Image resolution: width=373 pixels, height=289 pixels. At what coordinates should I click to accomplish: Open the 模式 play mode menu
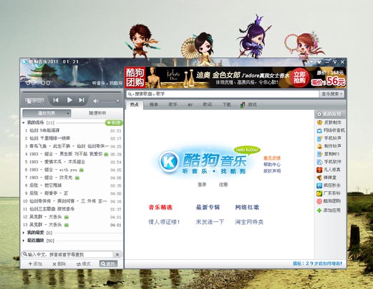[83, 264]
